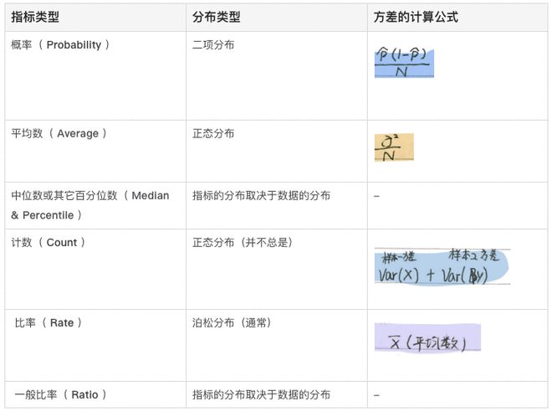The width and height of the screenshot is (552, 412).
Task: Select the 平均数 (Average) cell
Action: pos(60,134)
